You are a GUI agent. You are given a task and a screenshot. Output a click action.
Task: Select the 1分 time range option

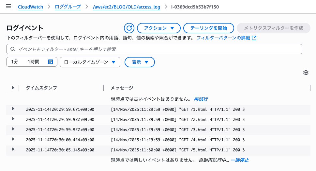pos(15,62)
